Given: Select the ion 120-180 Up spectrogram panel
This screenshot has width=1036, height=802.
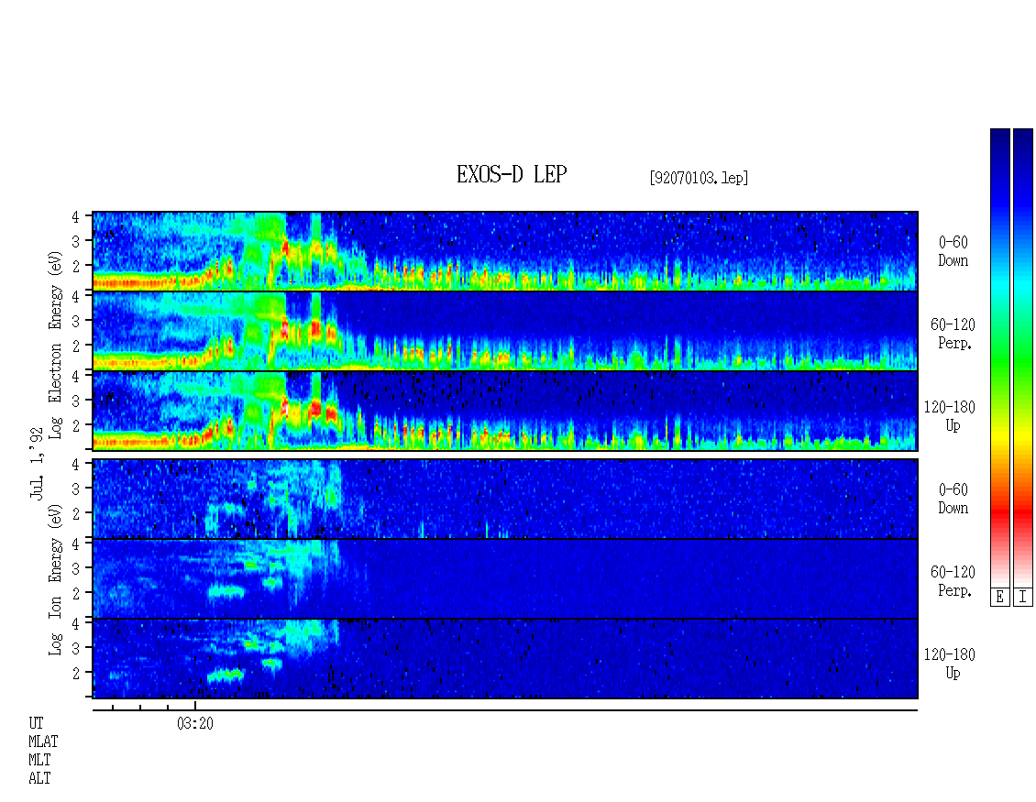Looking at the screenshot, I should 505,659.
